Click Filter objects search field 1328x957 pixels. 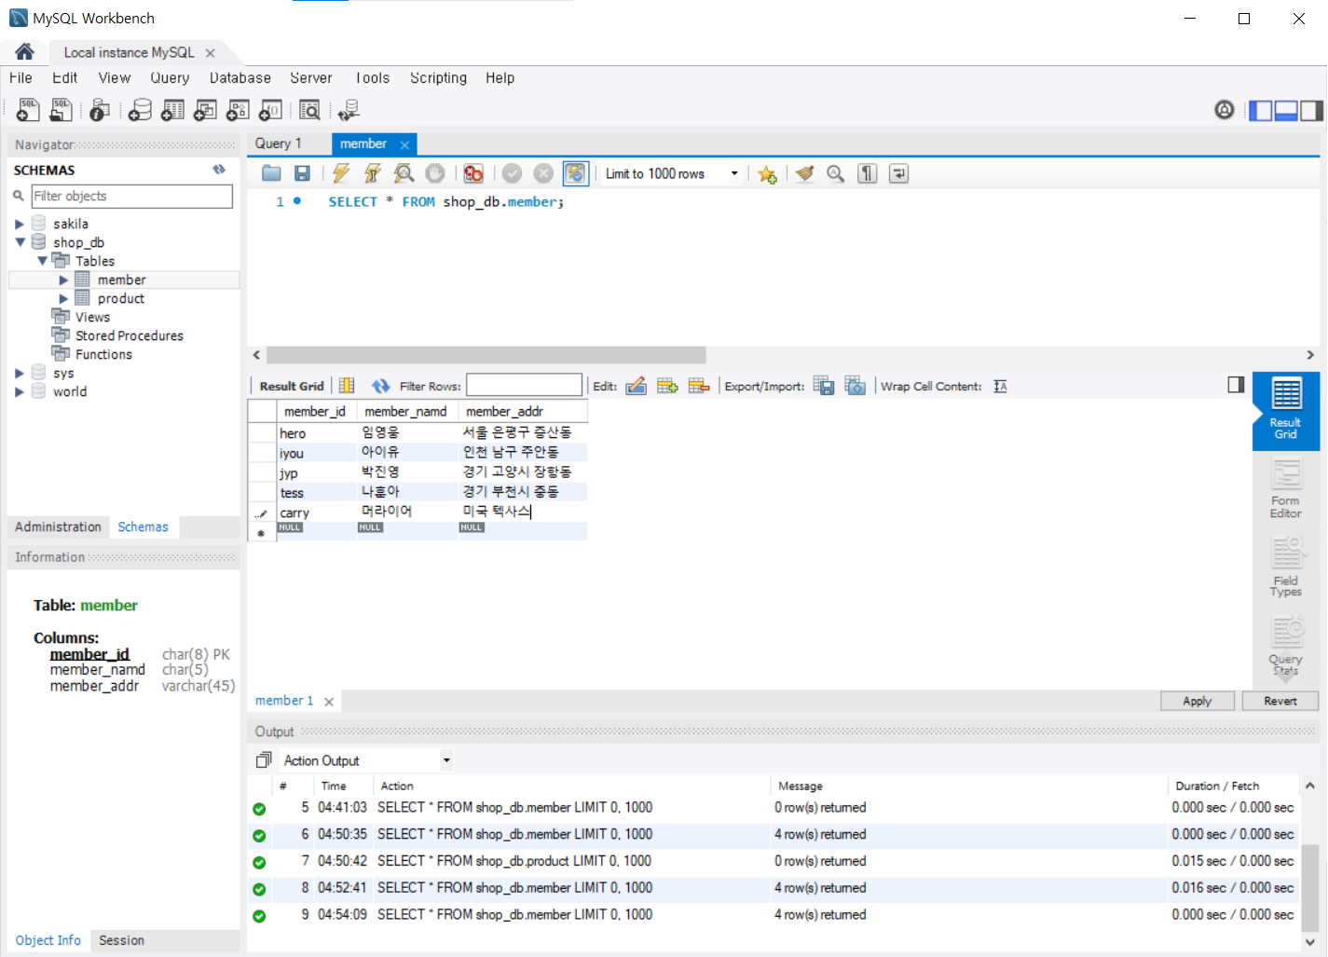[x=131, y=196]
